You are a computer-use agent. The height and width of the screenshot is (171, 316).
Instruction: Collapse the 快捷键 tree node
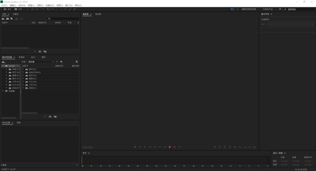click(3, 91)
